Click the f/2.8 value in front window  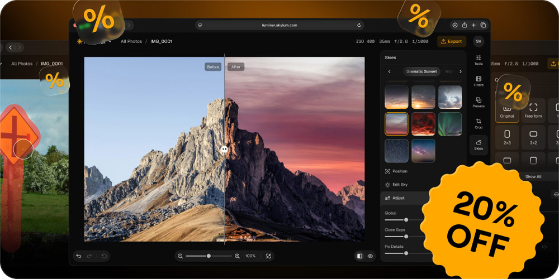pyautogui.click(x=400, y=41)
